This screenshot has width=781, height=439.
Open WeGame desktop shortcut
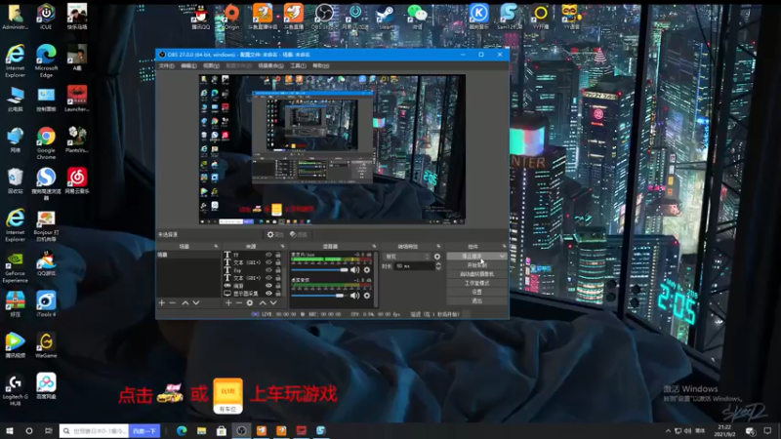pos(46,345)
